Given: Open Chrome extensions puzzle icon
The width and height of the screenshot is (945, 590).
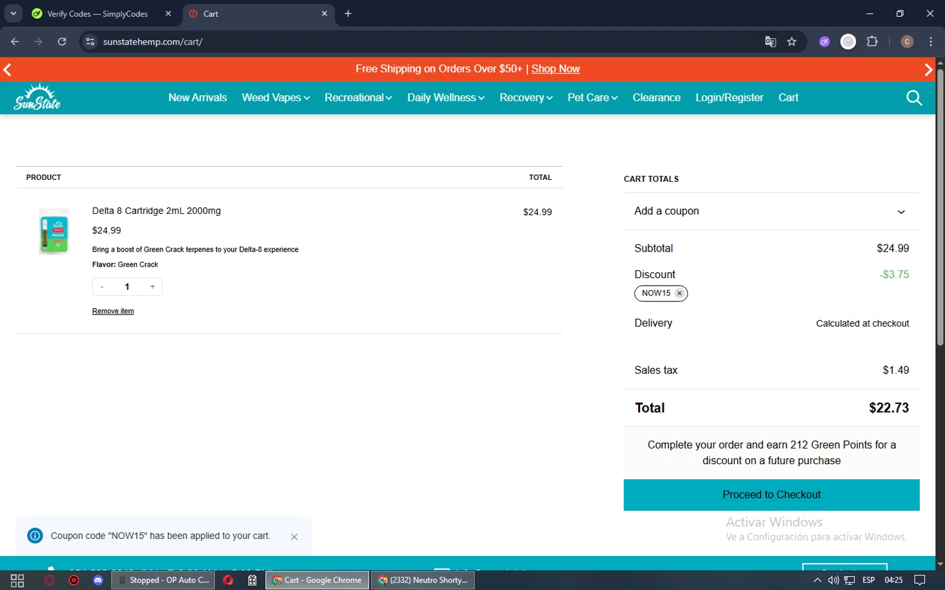Looking at the screenshot, I should click(872, 42).
